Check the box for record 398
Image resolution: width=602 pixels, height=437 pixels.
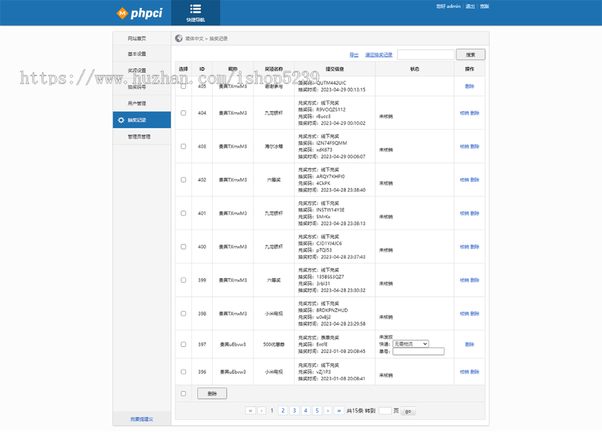coord(183,313)
